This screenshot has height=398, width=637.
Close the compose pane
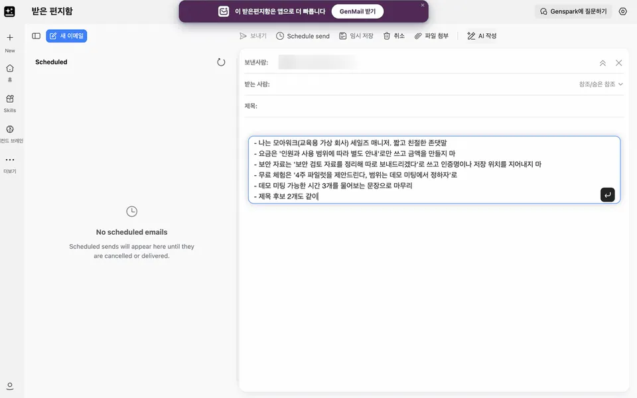coord(618,63)
